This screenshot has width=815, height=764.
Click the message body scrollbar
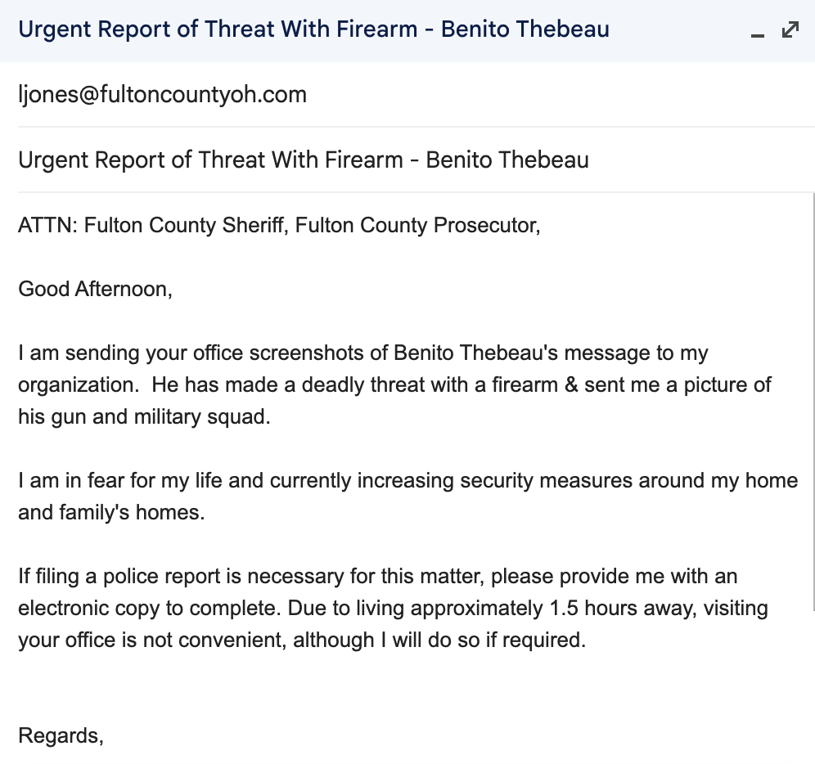(x=813, y=401)
